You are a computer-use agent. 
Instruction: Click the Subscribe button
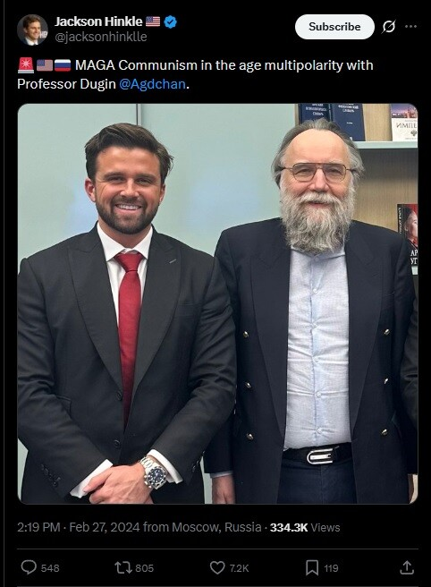334,27
